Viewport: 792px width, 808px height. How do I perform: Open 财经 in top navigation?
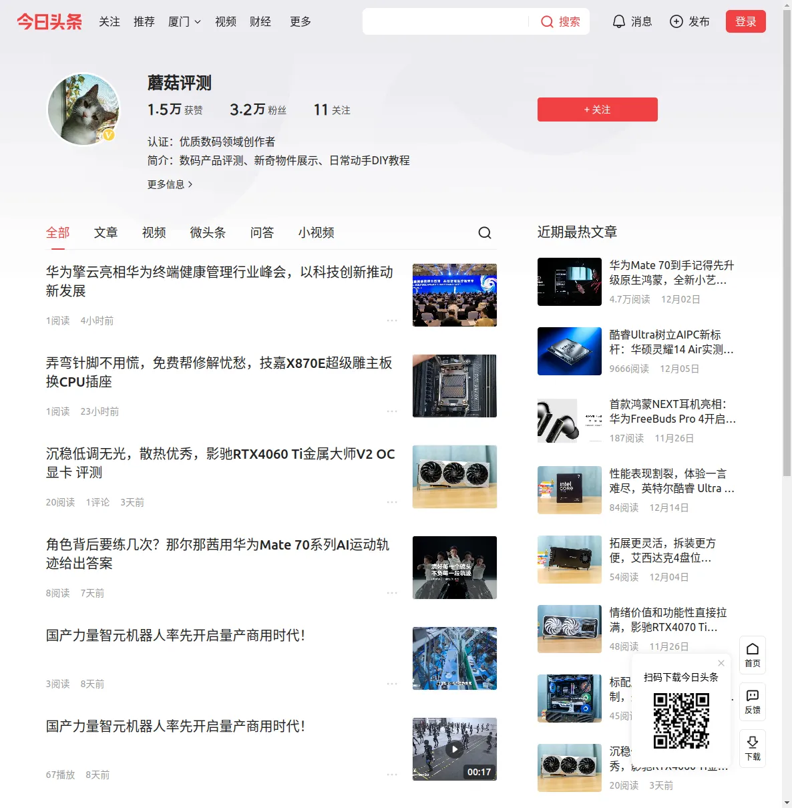(260, 21)
